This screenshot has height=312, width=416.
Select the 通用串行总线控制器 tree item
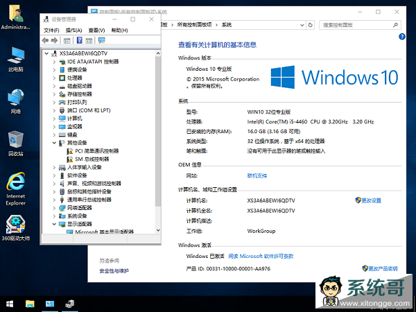click(85, 200)
